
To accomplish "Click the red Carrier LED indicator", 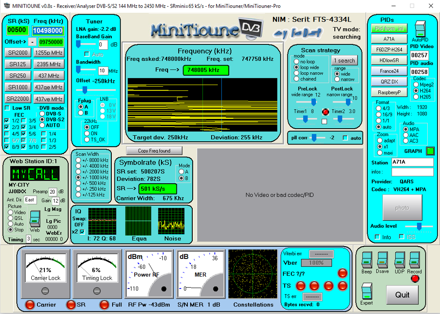I will tap(30, 304).
